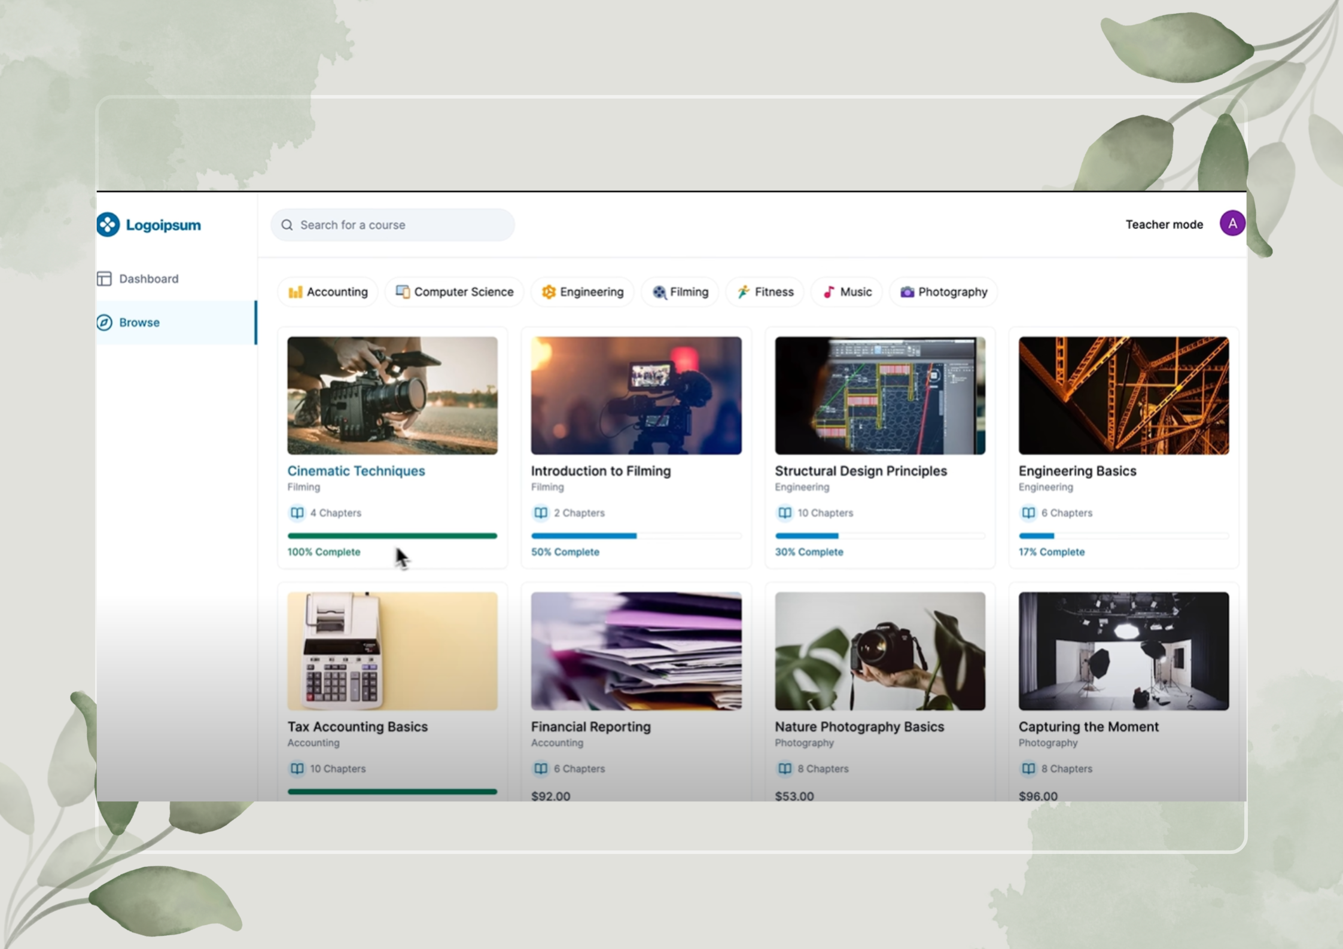1343x949 pixels.
Task: Click the magnifier icon in search bar
Action: (x=287, y=225)
